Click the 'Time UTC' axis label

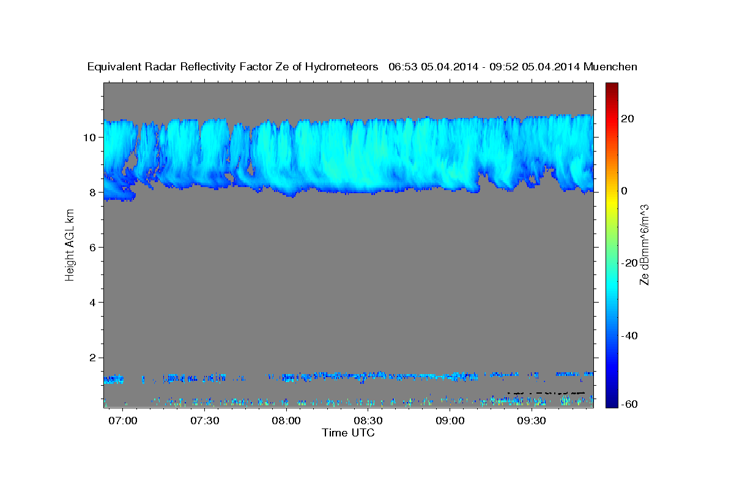pyautogui.click(x=348, y=433)
